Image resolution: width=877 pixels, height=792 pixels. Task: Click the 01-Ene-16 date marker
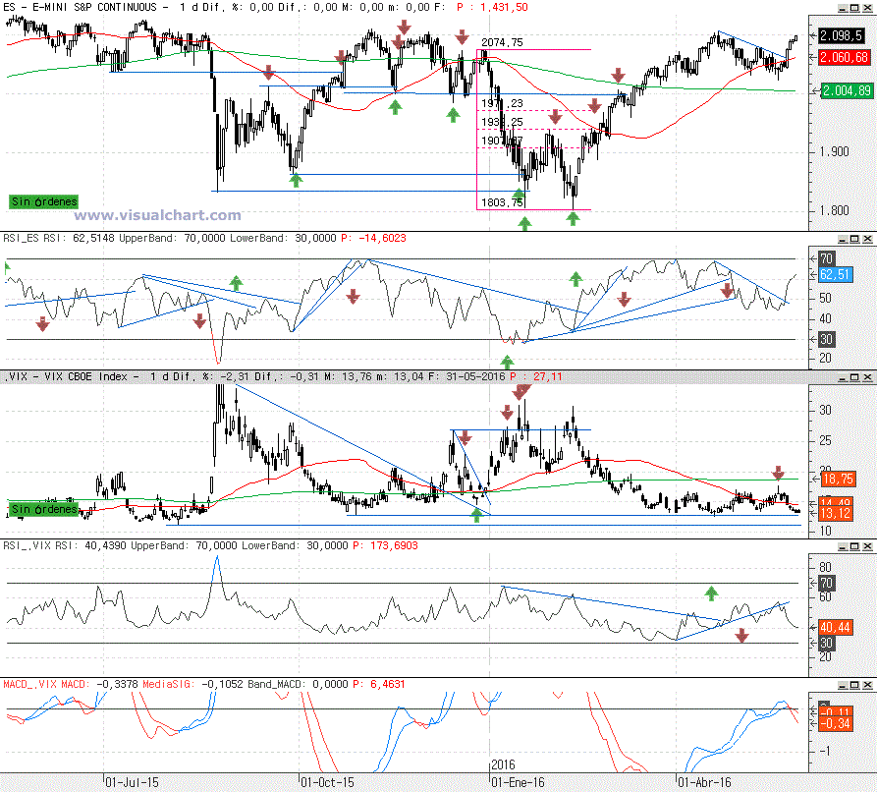518,782
